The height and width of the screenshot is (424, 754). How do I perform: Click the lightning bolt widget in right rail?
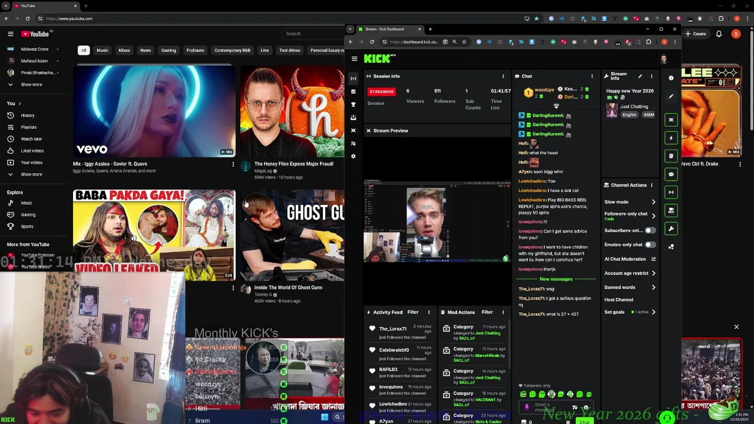coord(671,138)
